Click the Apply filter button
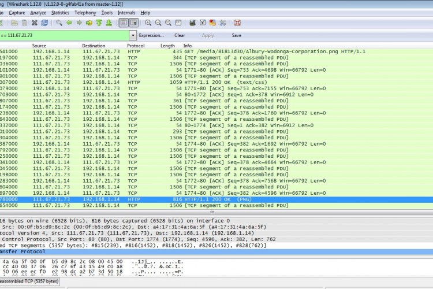433x289 pixels. [208, 35]
